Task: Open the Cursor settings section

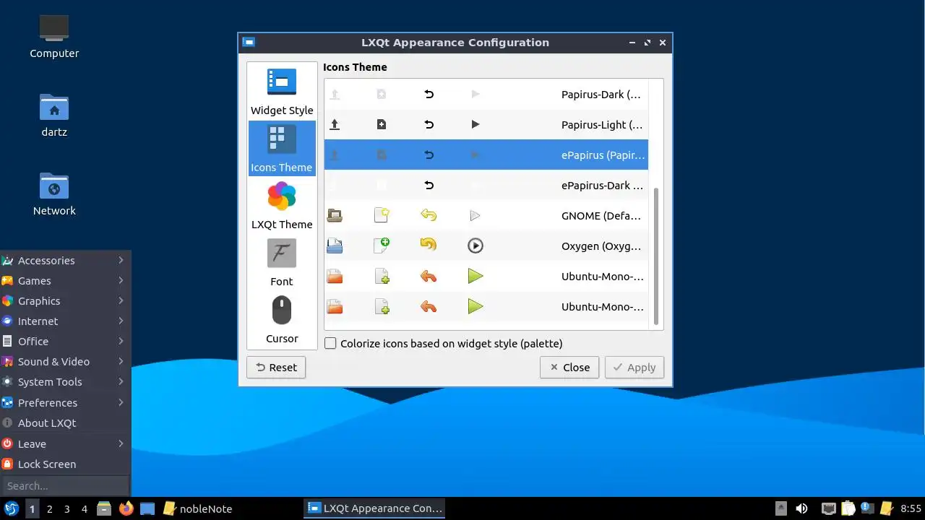Action: [282, 320]
